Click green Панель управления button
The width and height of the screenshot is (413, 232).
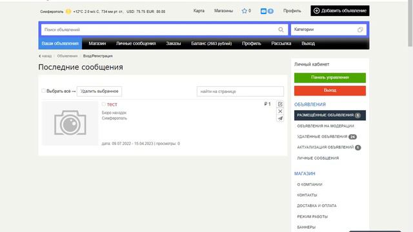330,77
